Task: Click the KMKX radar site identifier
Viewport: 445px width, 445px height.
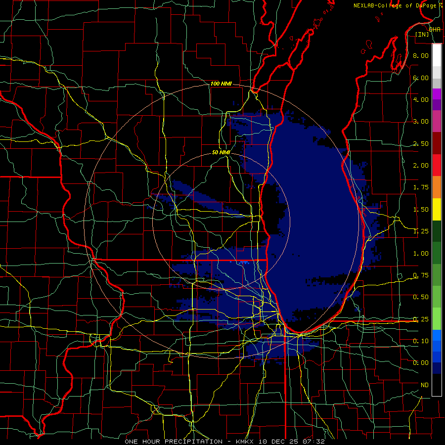Action: coord(245,442)
